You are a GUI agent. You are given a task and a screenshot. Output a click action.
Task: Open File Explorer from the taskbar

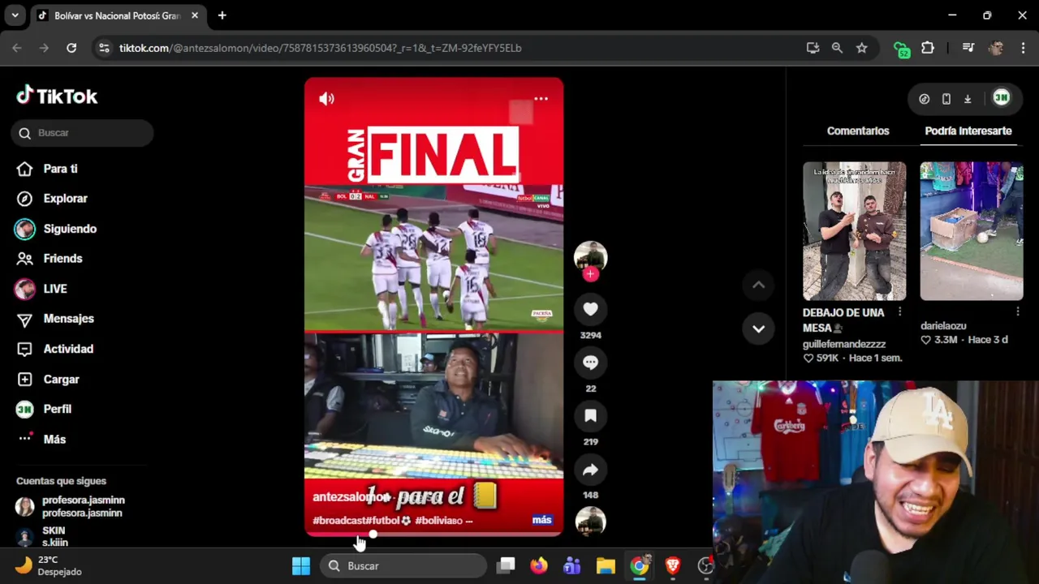[606, 565]
